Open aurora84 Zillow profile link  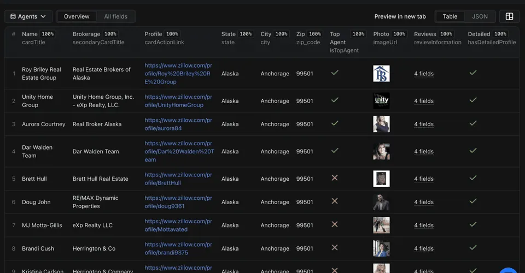pyautogui.click(x=178, y=124)
